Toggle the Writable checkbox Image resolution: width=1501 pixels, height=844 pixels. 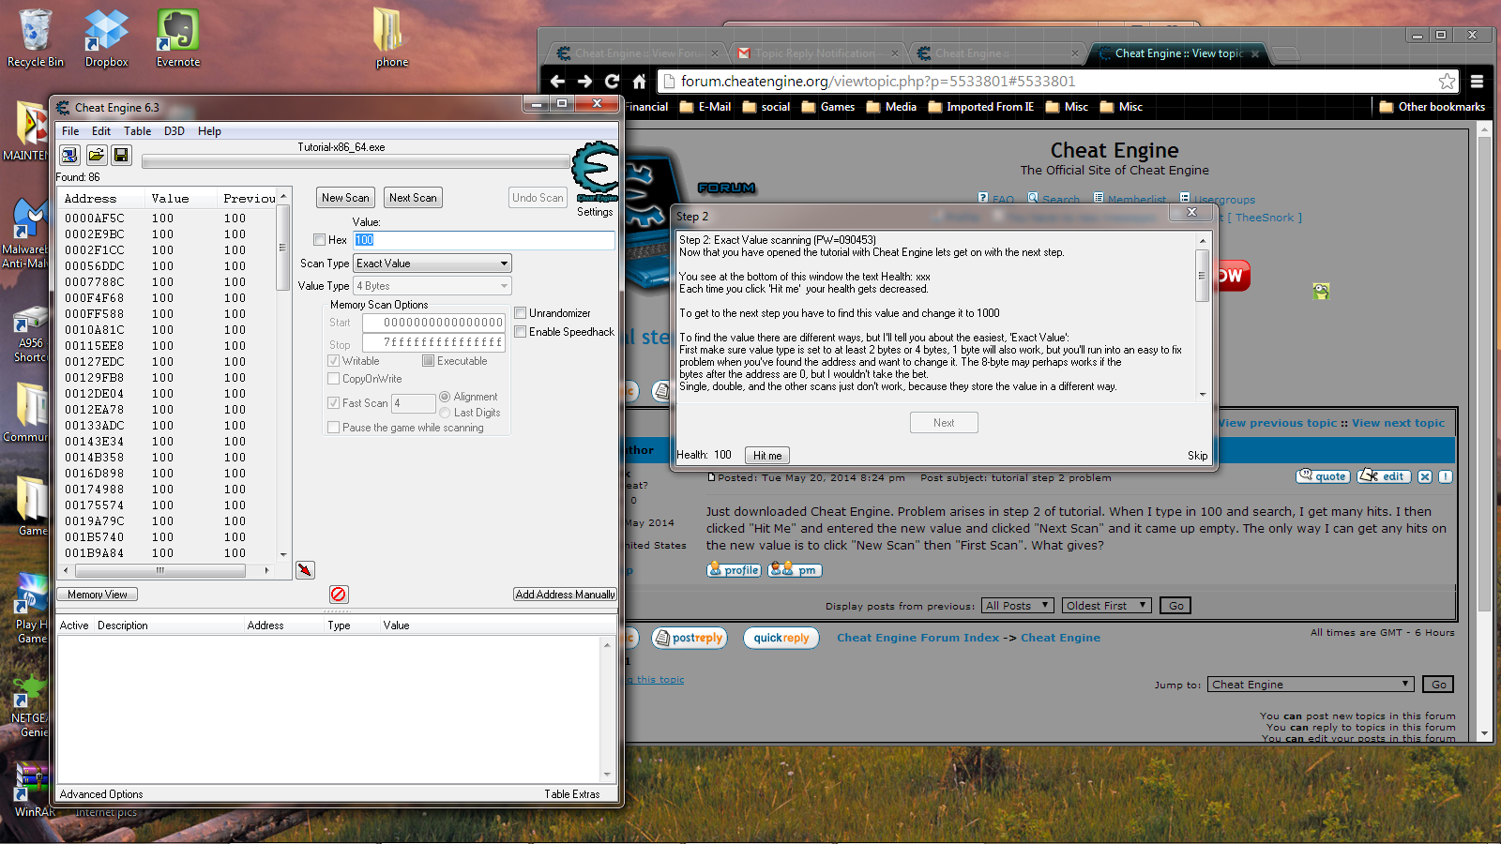point(334,361)
